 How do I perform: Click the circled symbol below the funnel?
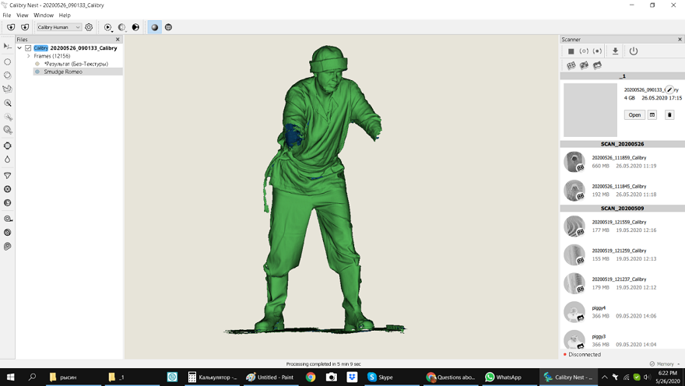click(8, 189)
